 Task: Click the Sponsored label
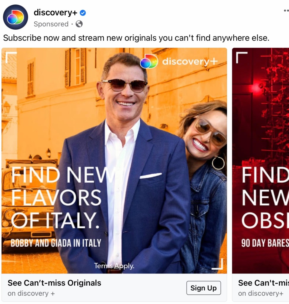click(x=51, y=24)
